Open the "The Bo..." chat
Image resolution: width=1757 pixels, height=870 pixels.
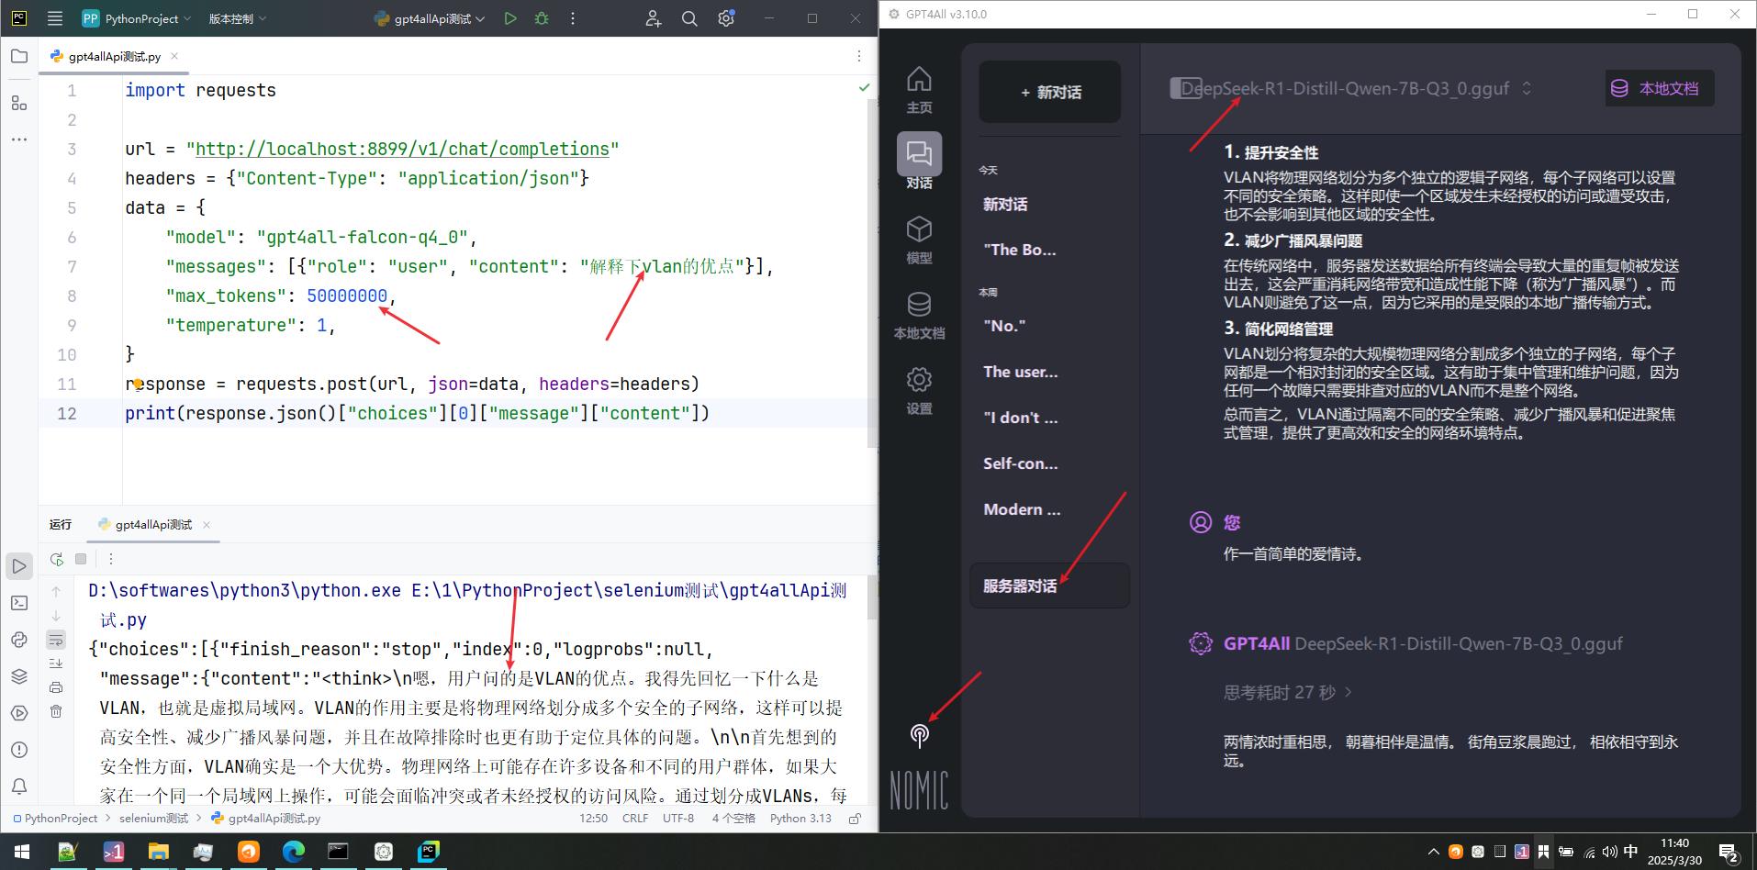coord(1050,250)
